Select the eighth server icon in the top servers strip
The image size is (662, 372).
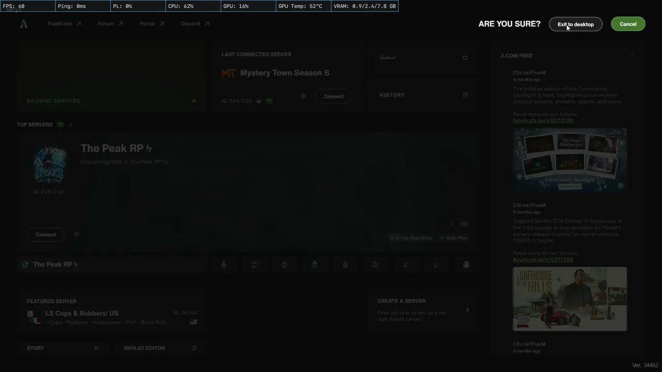click(x=435, y=265)
